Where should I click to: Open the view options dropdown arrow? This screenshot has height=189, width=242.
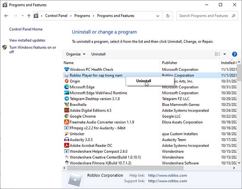point(225,54)
